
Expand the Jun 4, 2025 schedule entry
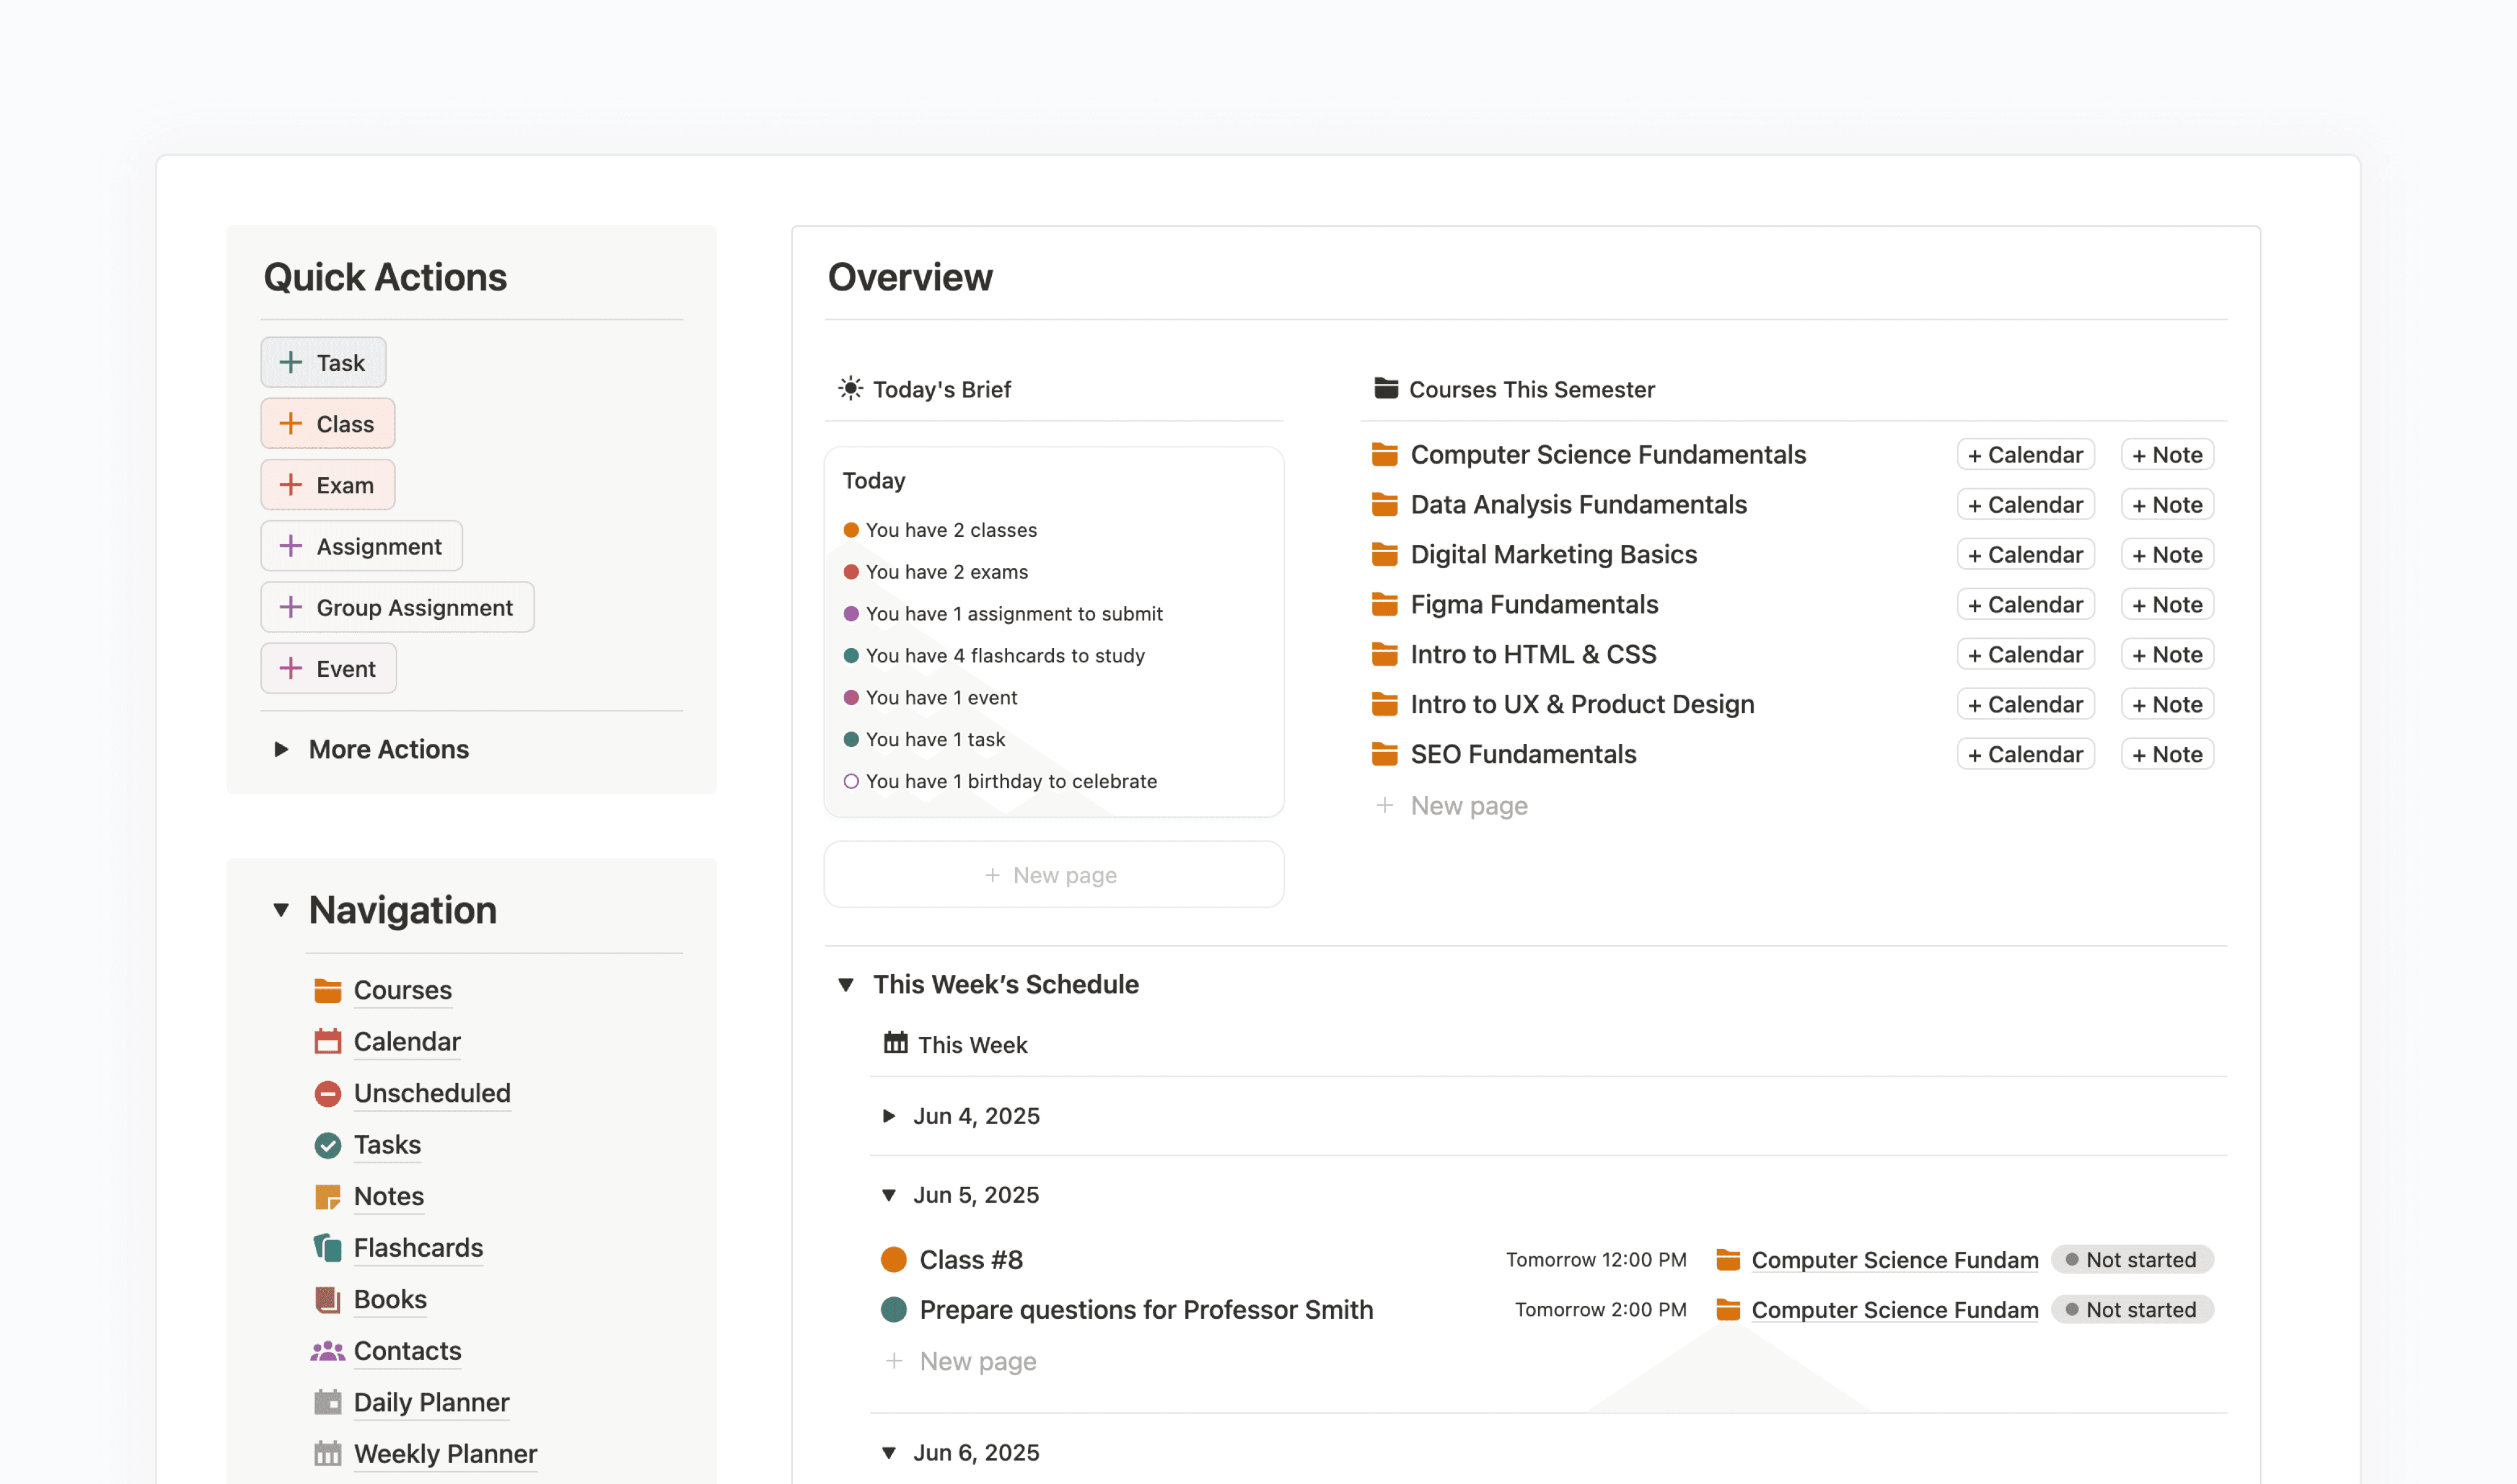(889, 1116)
